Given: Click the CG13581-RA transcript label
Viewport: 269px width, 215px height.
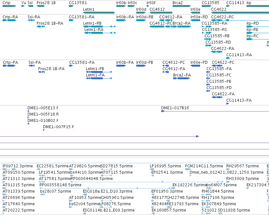Looking at the screenshot, I should pyautogui.click(x=82, y=17).
